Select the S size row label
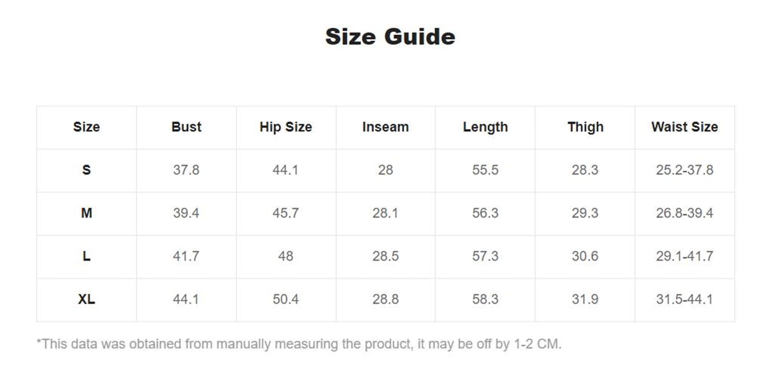The width and height of the screenshot is (773, 381). 87,170
